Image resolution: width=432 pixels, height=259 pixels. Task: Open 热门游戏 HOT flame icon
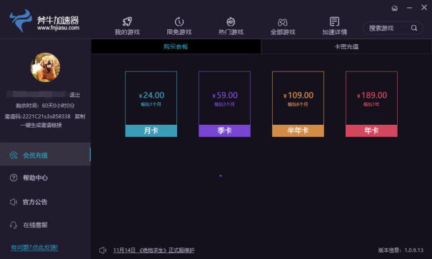(231, 21)
